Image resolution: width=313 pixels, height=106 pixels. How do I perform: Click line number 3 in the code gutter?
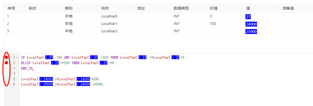pos(14,68)
